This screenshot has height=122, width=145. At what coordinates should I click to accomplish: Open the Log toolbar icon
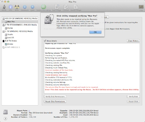[141, 7]
